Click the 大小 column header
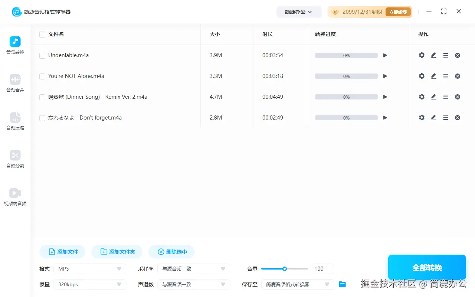The width and height of the screenshot is (475, 297). (x=215, y=34)
